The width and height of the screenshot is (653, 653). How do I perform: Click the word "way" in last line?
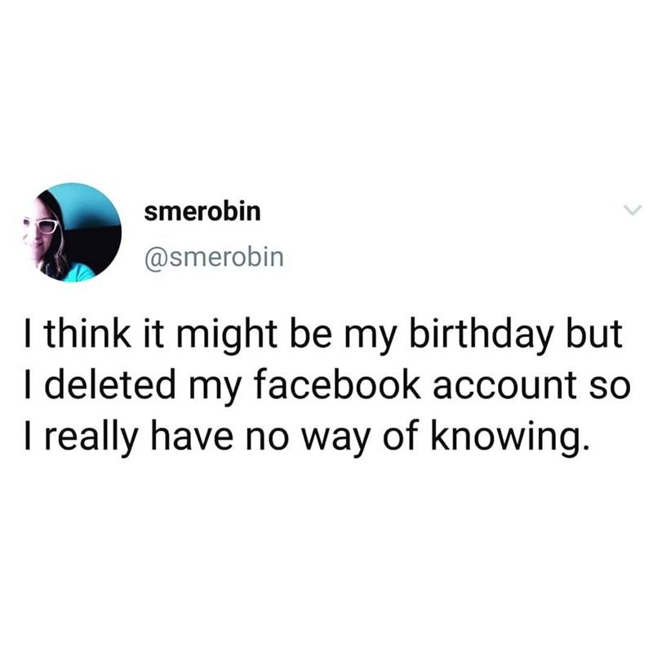[335, 442]
